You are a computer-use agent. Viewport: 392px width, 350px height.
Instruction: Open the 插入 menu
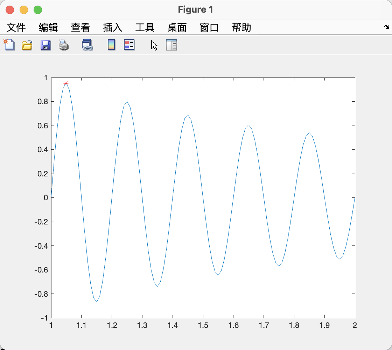pos(113,28)
